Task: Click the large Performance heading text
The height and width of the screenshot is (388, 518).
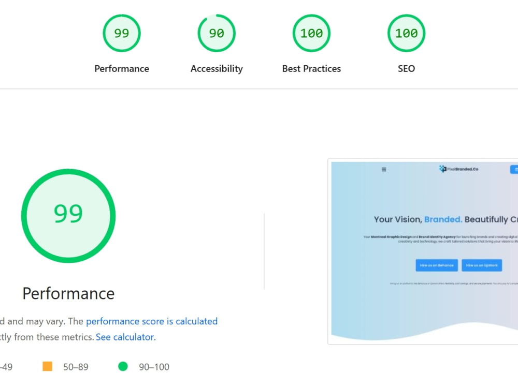Action: (68, 293)
